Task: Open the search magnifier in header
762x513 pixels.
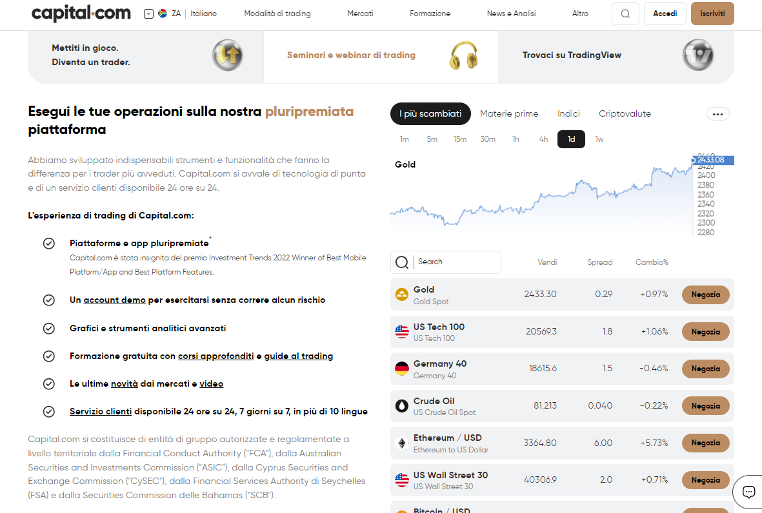Action: pyautogui.click(x=625, y=14)
